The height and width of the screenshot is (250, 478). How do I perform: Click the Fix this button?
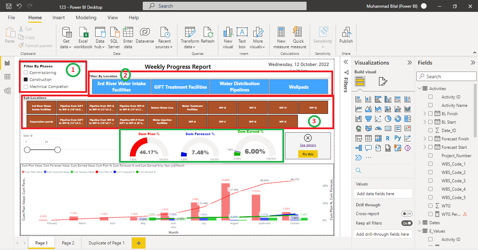[x=308, y=154]
